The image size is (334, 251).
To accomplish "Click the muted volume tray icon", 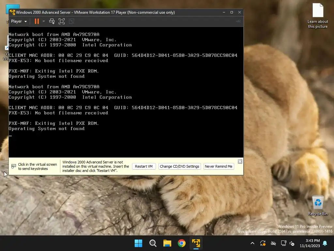I will coord(292,243).
